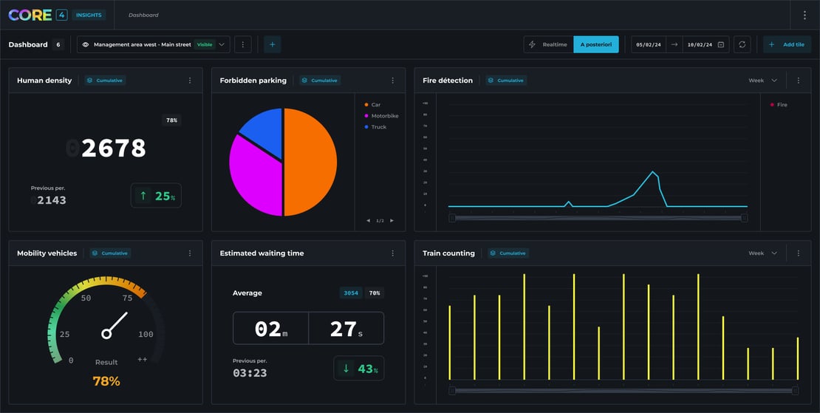Click the refresh data icon

click(x=742, y=44)
